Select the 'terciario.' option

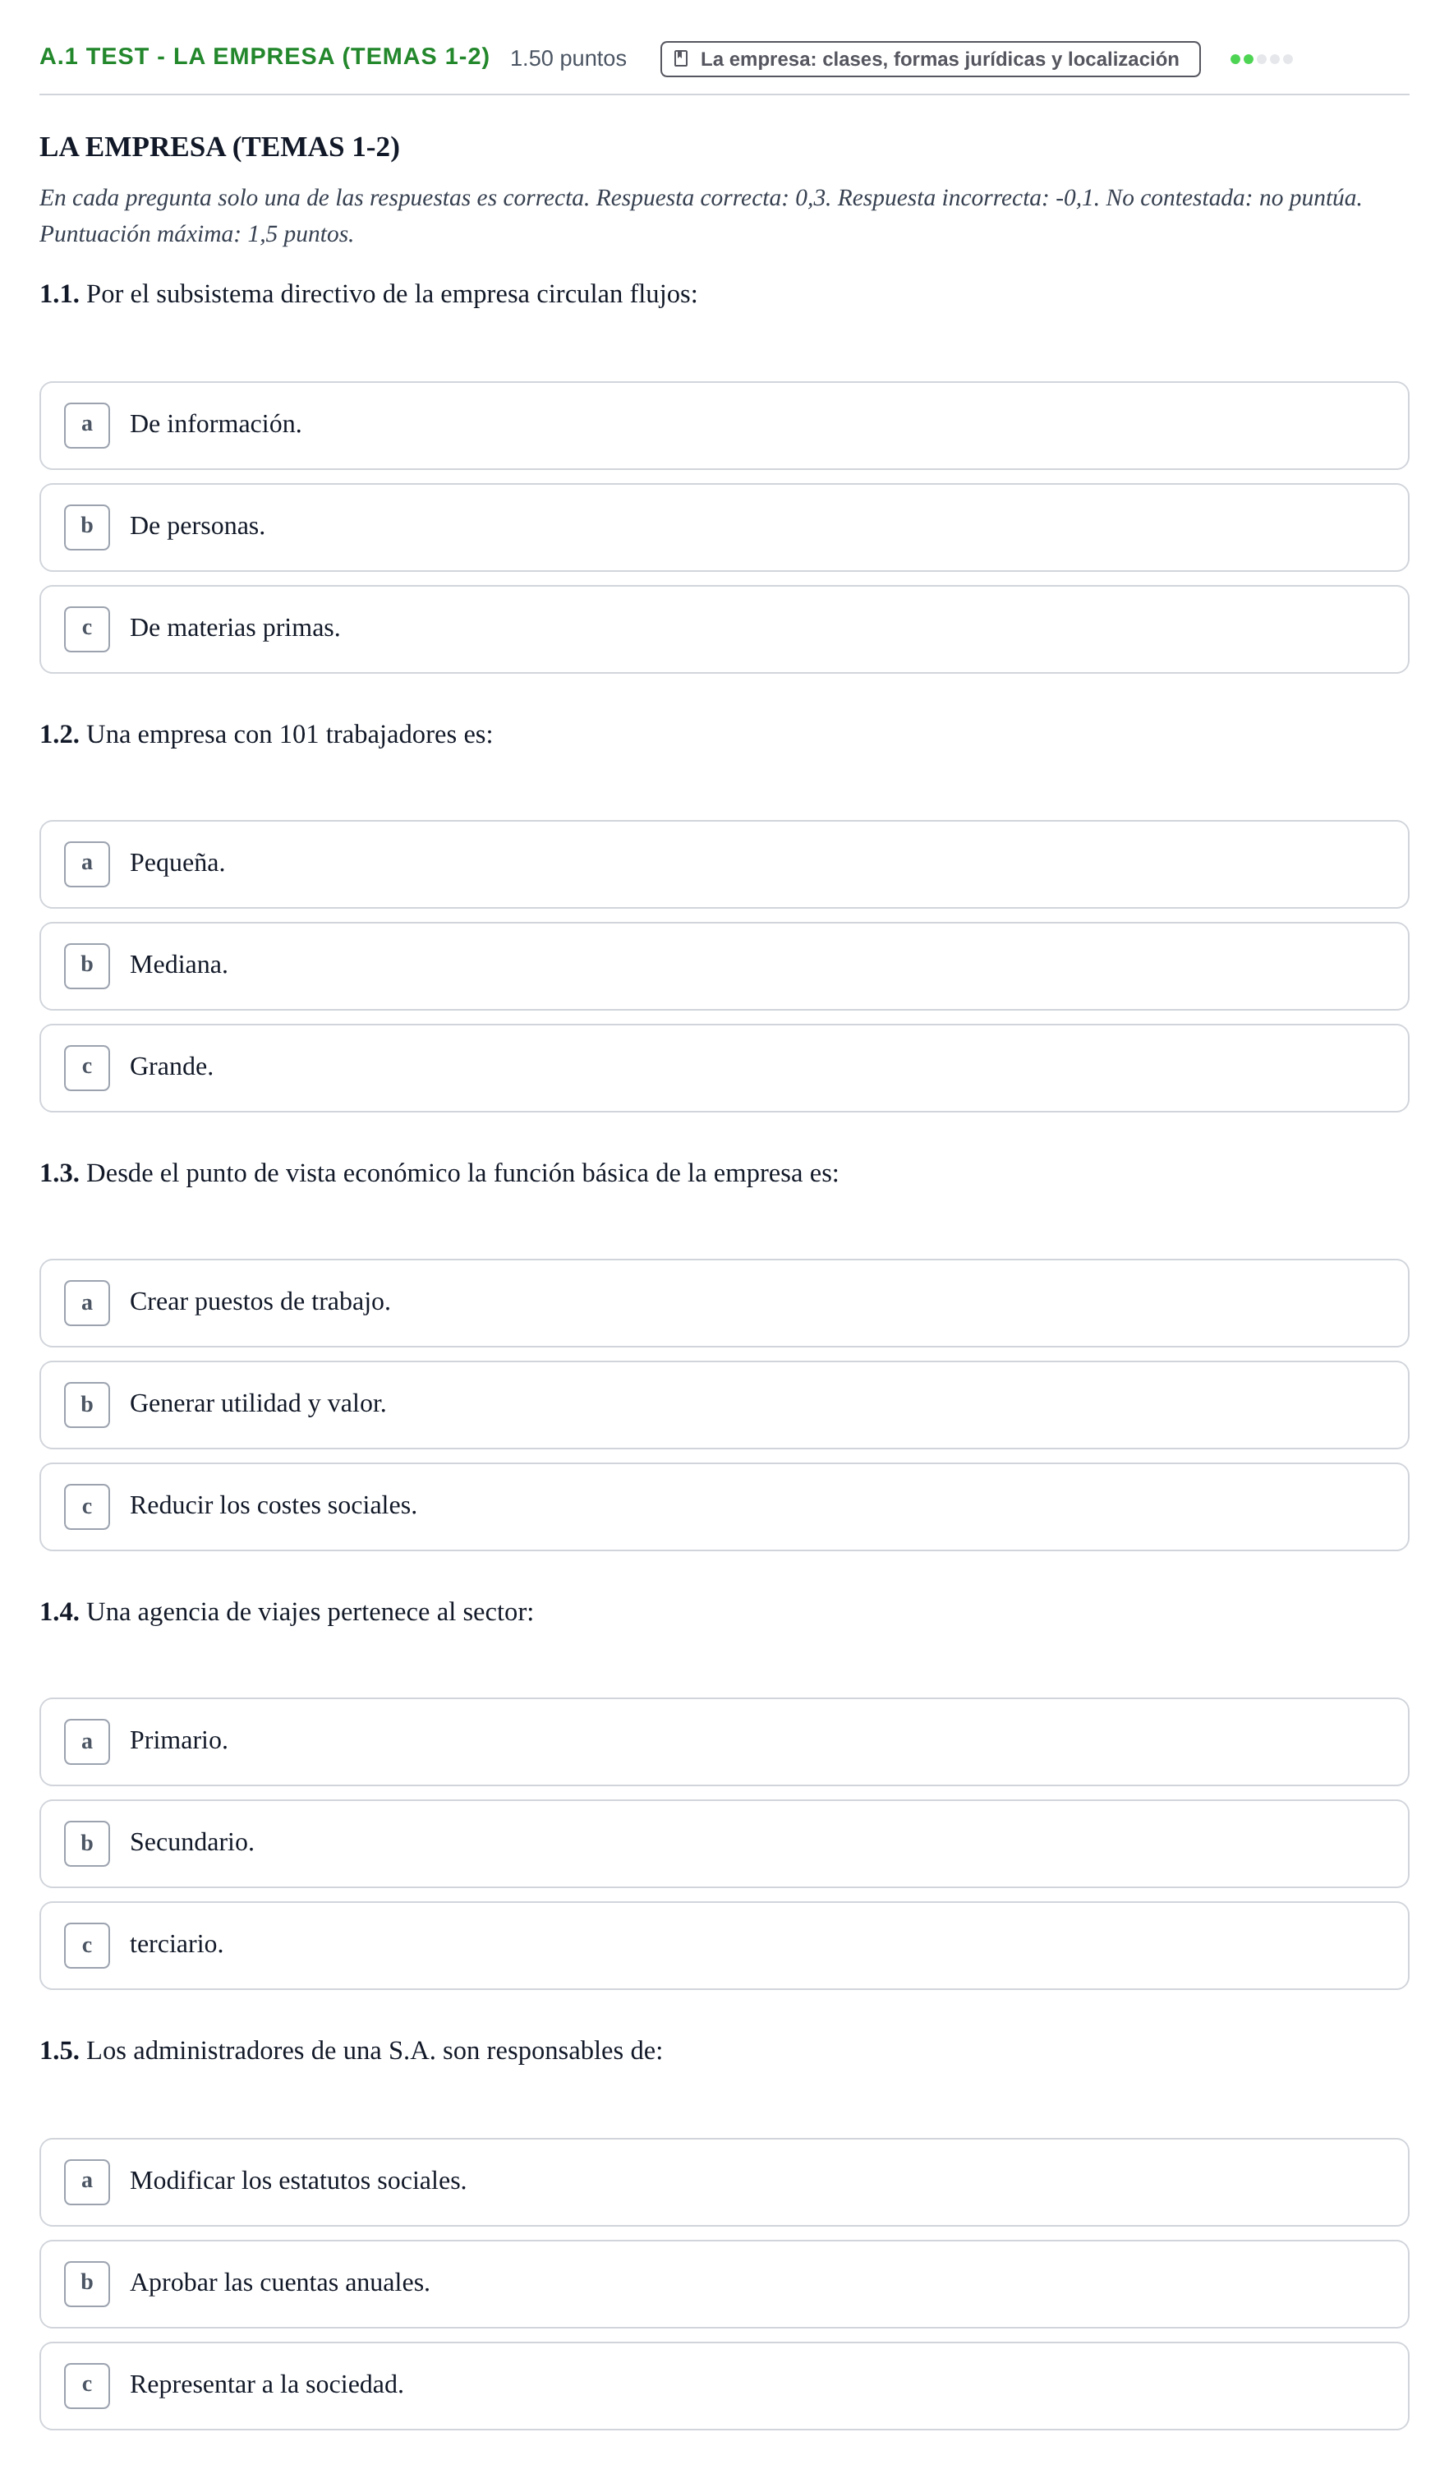pos(724,1945)
